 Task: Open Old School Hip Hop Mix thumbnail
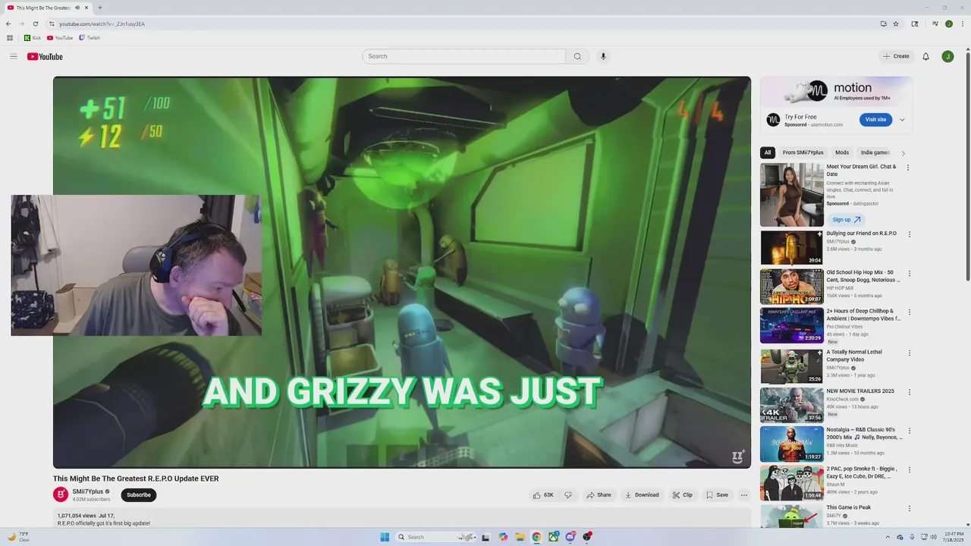click(792, 286)
